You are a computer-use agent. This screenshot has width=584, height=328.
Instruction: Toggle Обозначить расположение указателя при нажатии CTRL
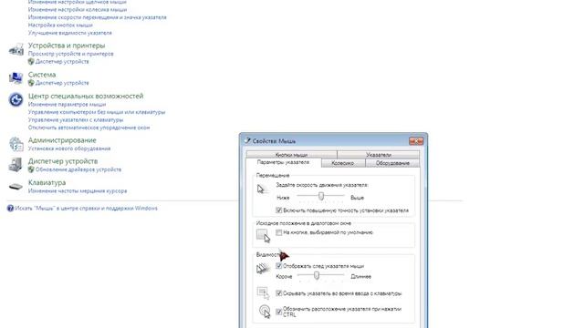pos(278,312)
